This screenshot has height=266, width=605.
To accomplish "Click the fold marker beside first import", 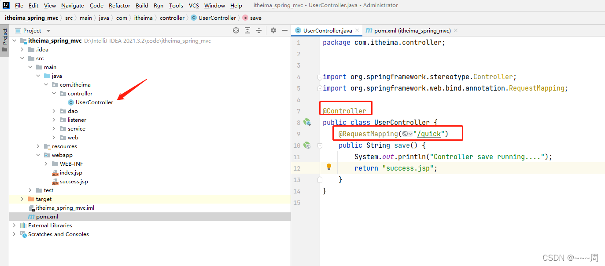I will [320, 77].
